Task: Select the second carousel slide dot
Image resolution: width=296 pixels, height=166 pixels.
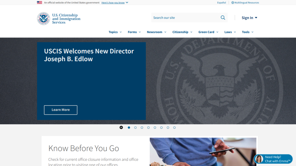Action: pyautogui.click(x=135, y=127)
